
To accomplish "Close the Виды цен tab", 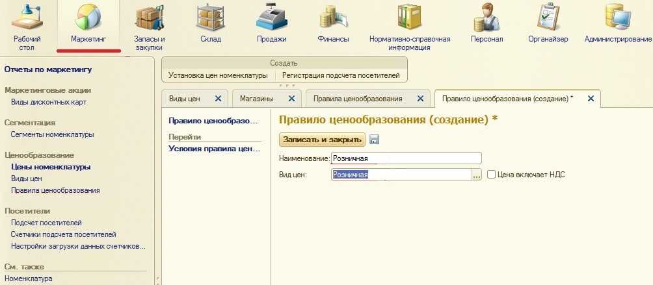I will [x=218, y=99].
